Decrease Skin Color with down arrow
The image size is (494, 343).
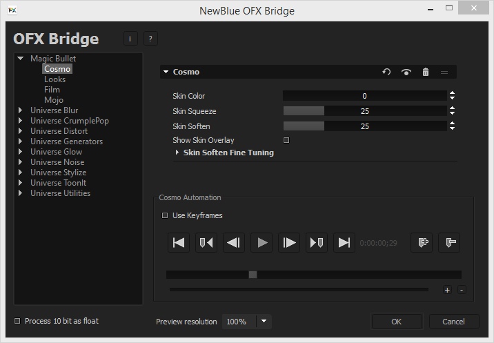[453, 98]
